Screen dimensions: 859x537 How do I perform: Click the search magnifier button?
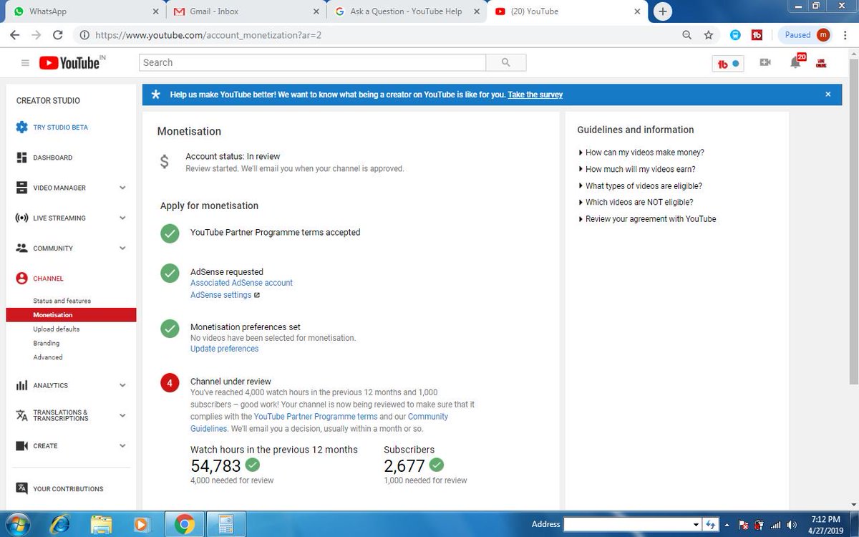[506, 62]
